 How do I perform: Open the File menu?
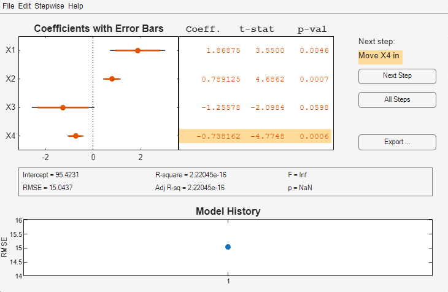tap(9, 6)
